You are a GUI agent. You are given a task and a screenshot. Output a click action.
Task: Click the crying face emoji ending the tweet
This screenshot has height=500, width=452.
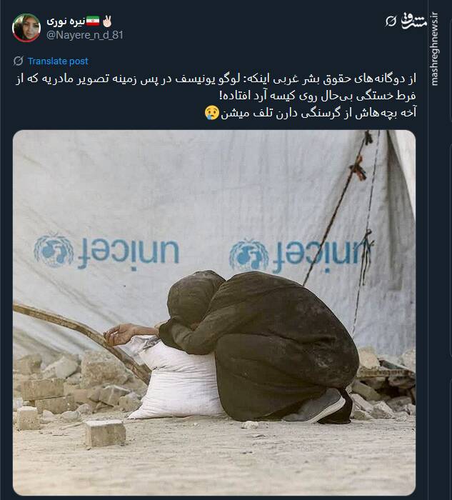[x=212, y=113]
